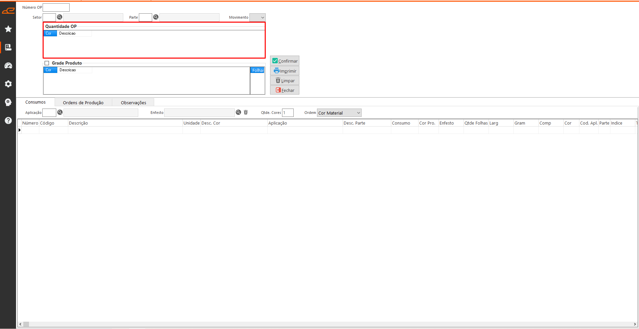Image resolution: width=639 pixels, height=329 pixels.
Task: Expand the Movimento dropdown
Action: (x=257, y=18)
